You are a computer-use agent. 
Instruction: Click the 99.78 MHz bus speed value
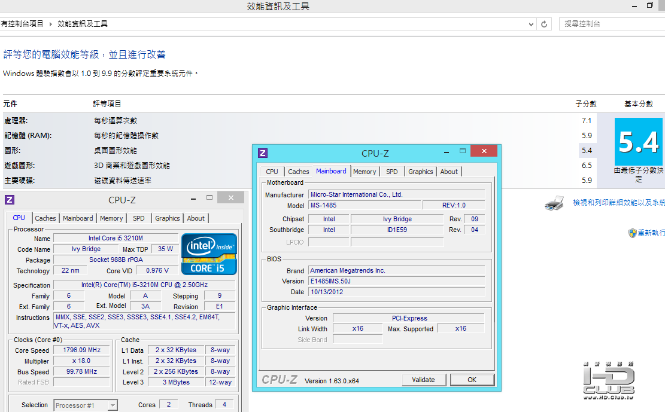(x=81, y=372)
